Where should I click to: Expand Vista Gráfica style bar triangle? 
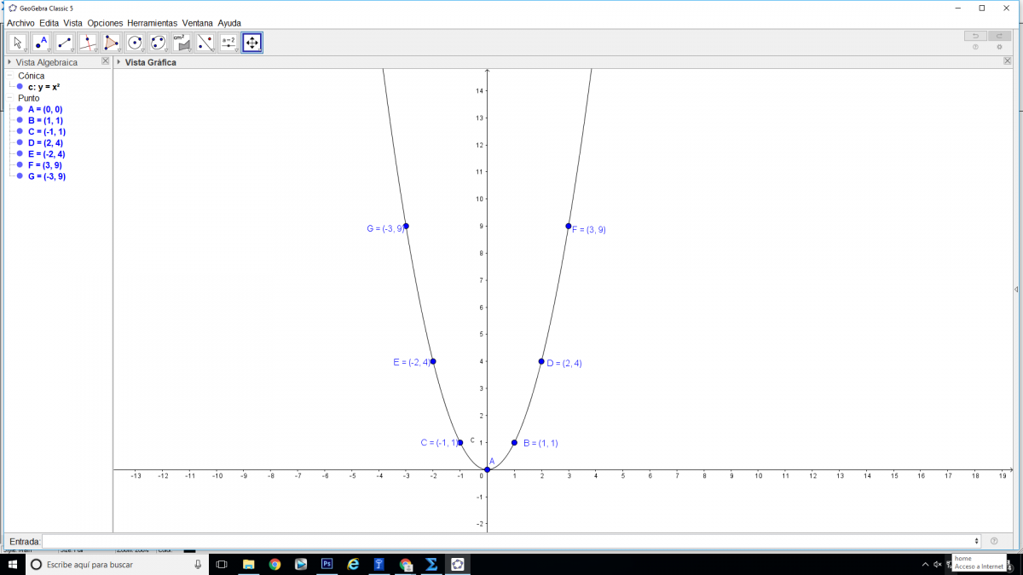[118, 62]
